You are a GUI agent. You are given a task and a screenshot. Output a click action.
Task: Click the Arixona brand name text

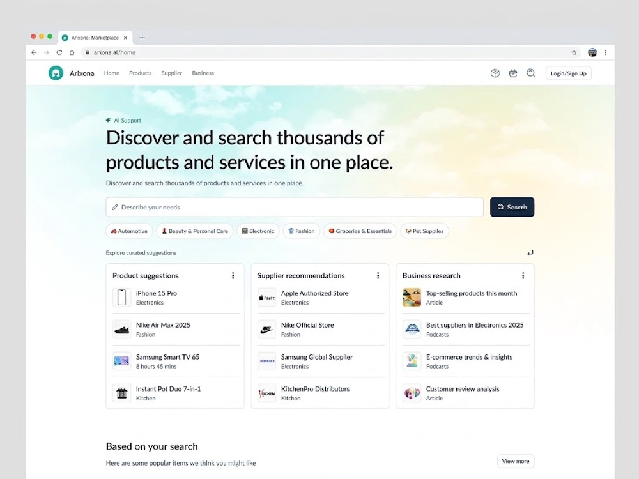click(x=82, y=73)
